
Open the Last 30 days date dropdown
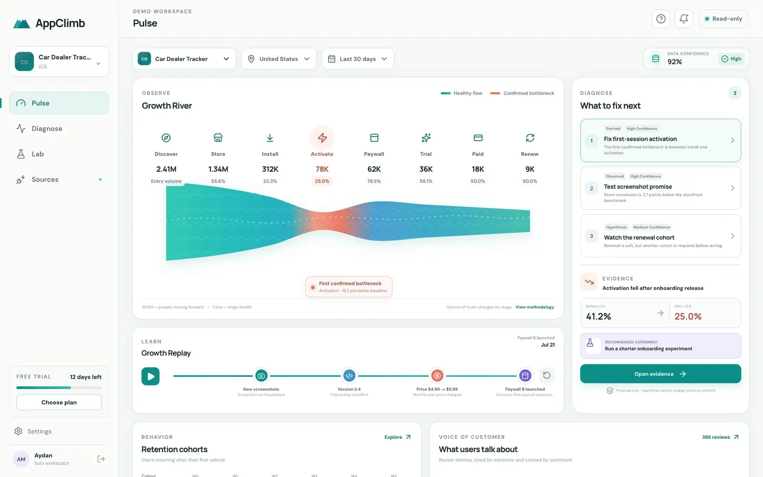[358, 59]
